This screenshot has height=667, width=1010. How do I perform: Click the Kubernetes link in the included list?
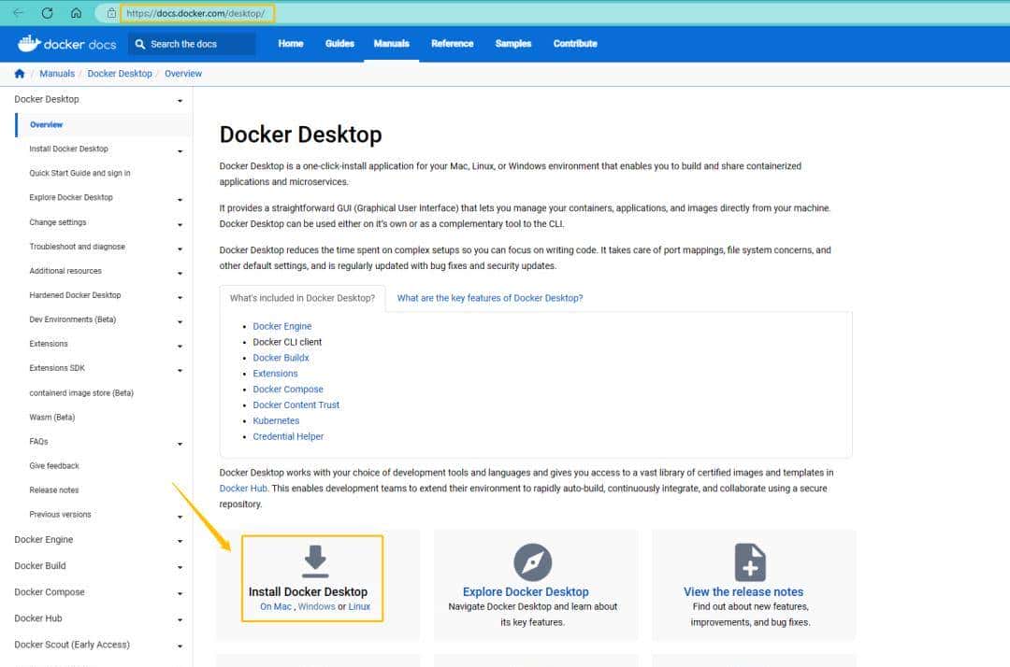[x=276, y=420]
